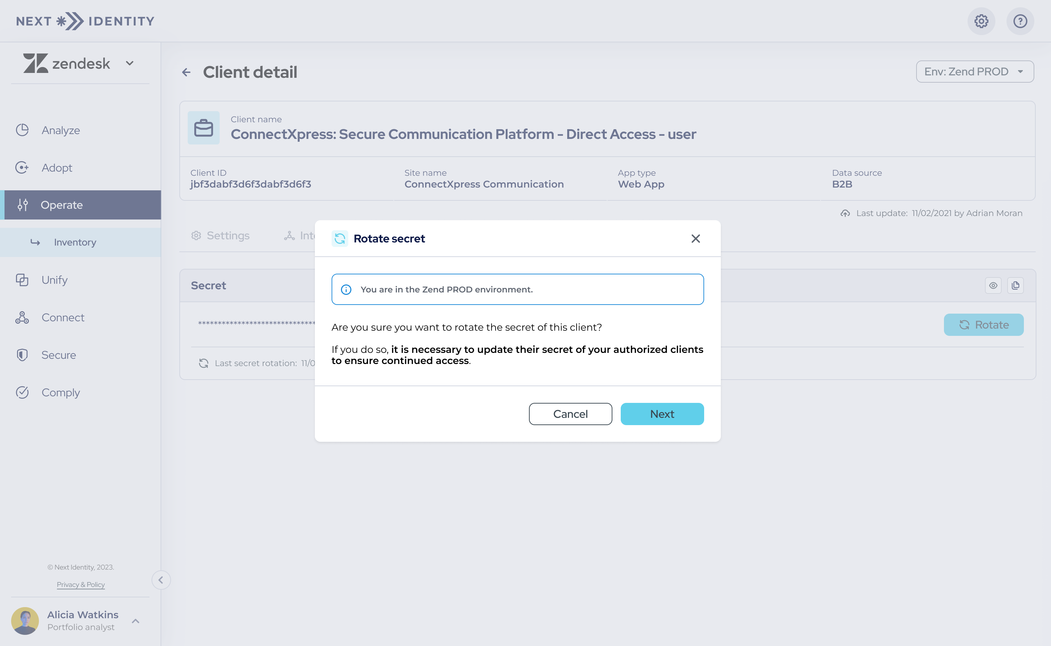
Task: Select the Settings tab
Action: [221, 235]
